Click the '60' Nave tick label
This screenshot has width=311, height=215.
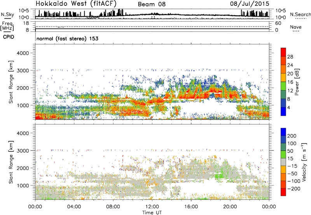click(x=278, y=23)
